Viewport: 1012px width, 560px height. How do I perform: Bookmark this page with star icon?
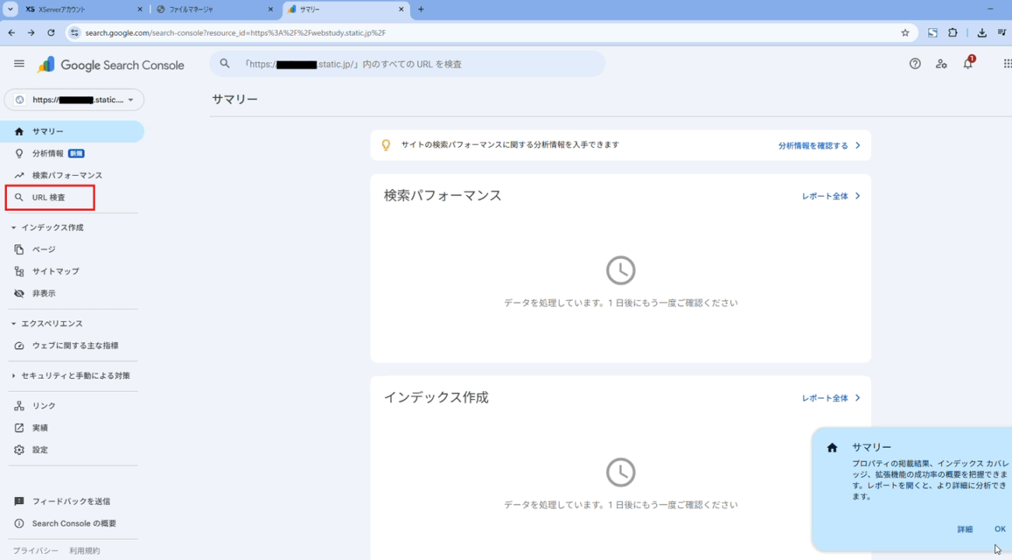click(x=905, y=33)
